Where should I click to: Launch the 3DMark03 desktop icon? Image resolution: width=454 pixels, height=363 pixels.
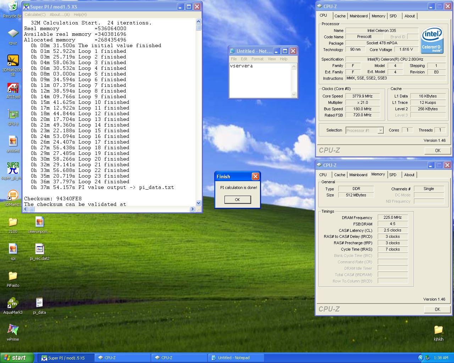pos(13,195)
